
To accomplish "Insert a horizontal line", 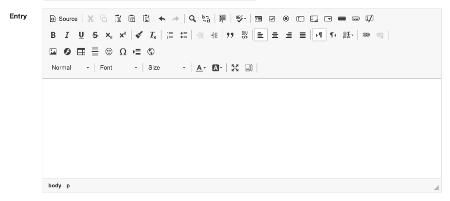I will pyautogui.click(x=95, y=52).
